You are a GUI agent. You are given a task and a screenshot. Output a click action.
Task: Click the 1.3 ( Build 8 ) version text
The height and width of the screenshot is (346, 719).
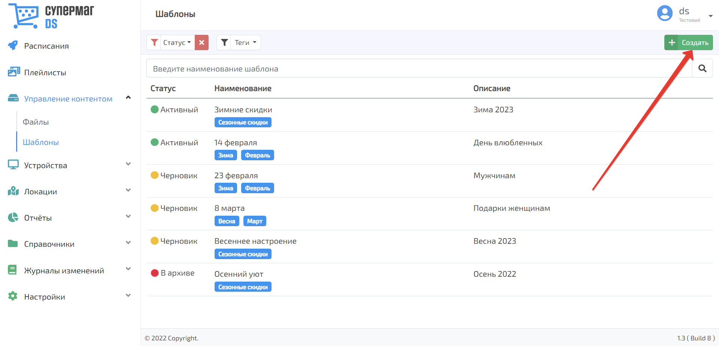click(x=696, y=338)
